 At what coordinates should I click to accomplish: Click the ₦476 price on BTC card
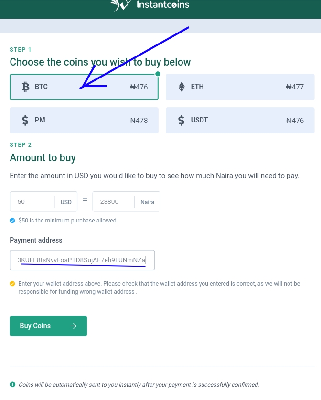[x=139, y=87]
